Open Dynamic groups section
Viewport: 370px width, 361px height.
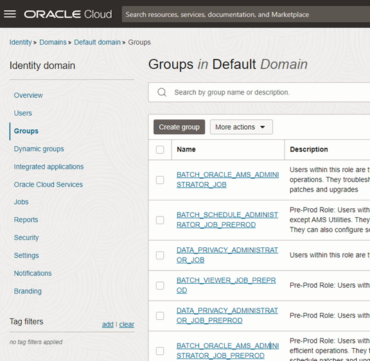tap(39, 149)
